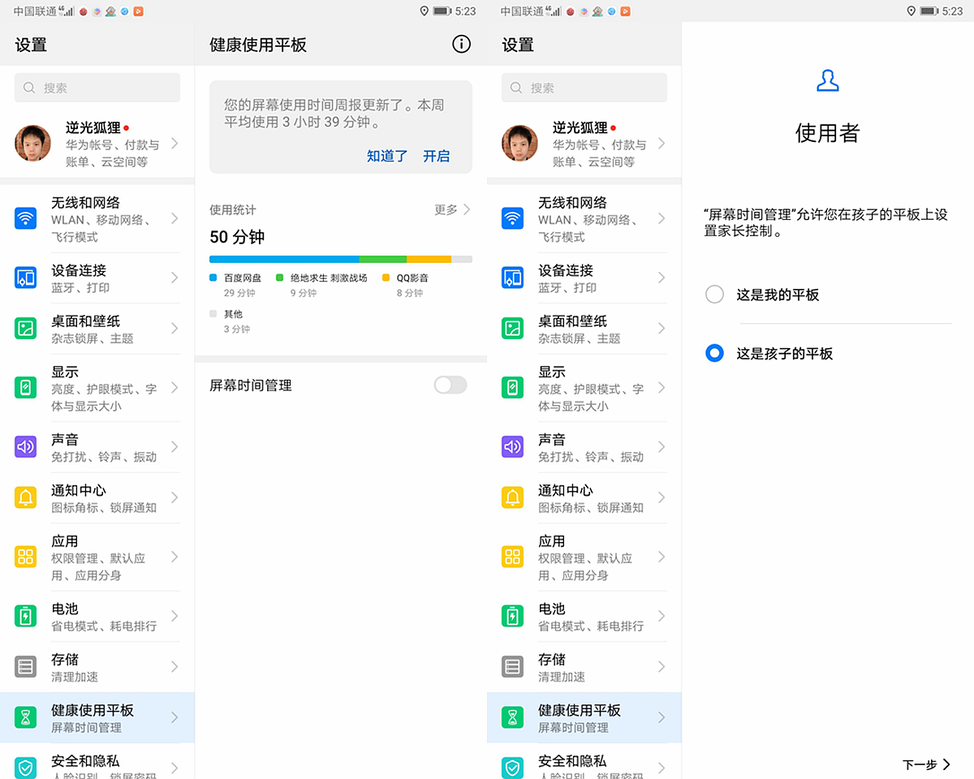Tap the 50 分钟 total usage text
This screenshot has width=974, height=779.
point(237,237)
